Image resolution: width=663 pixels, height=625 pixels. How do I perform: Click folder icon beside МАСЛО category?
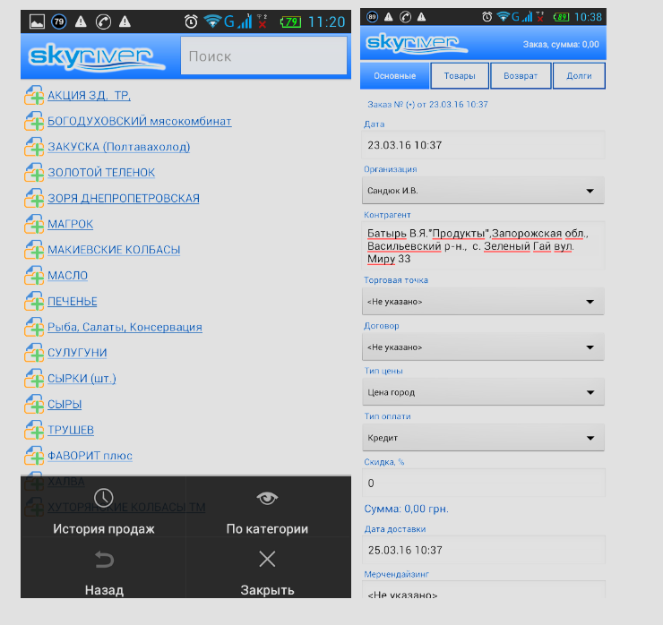pyautogui.click(x=34, y=276)
